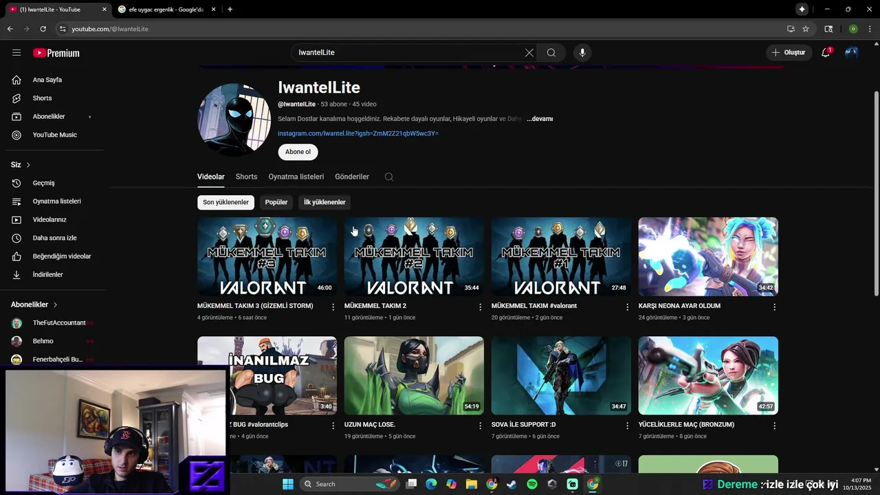This screenshot has height=495, width=880.
Task: Open the YouTube hamburger guide menu
Action: click(16, 52)
